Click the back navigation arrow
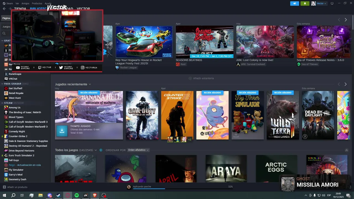The width and height of the screenshot is (354, 199). point(4,9)
